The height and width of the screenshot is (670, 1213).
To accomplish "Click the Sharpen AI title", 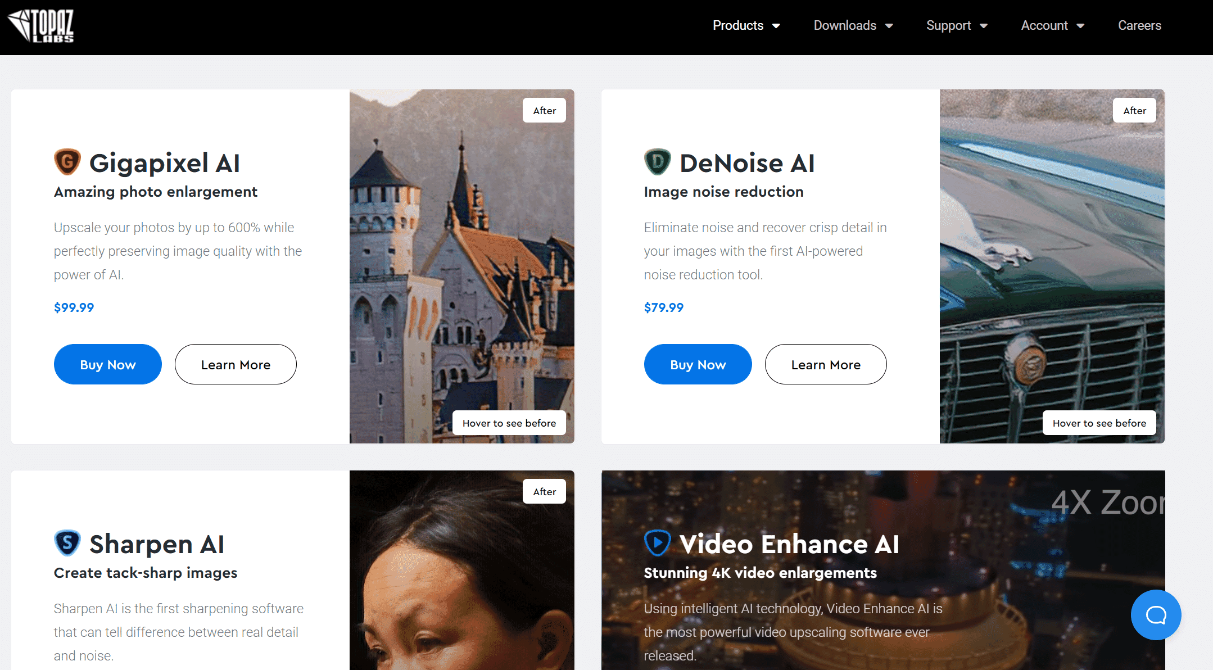I will [157, 544].
